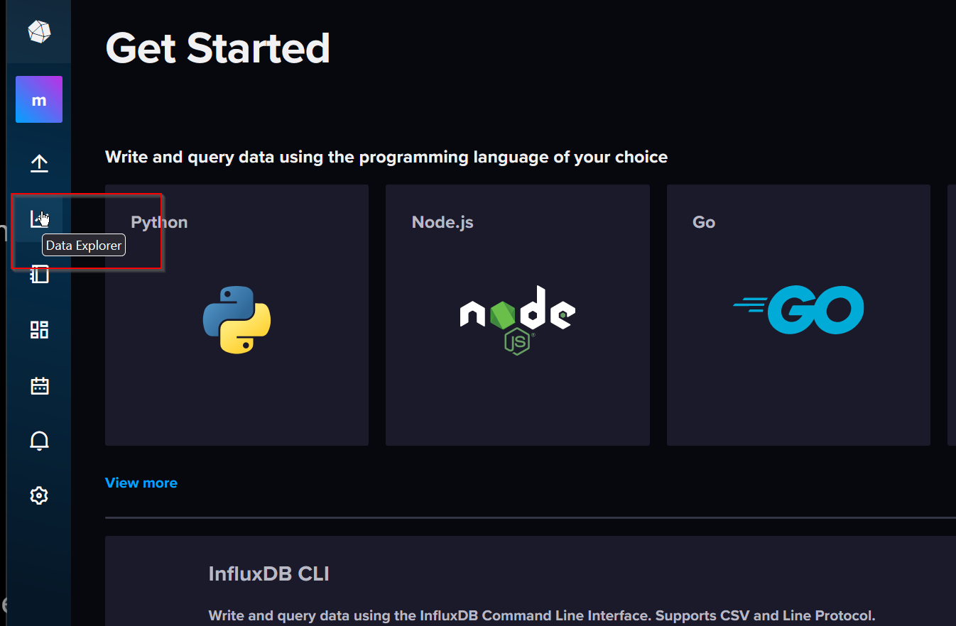
Task: Click the Python logo
Action: [237, 319]
